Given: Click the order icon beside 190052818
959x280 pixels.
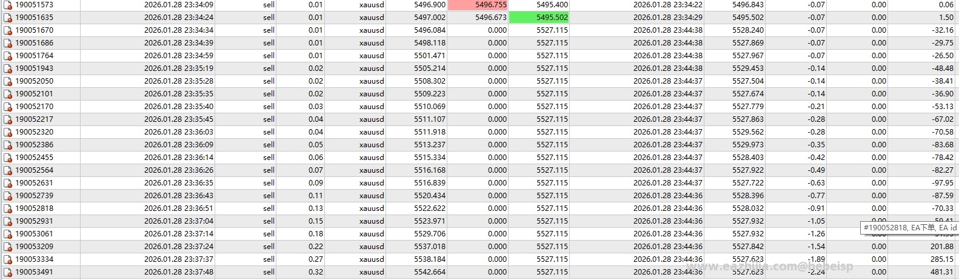Looking at the screenshot, I should coord(8,208).
